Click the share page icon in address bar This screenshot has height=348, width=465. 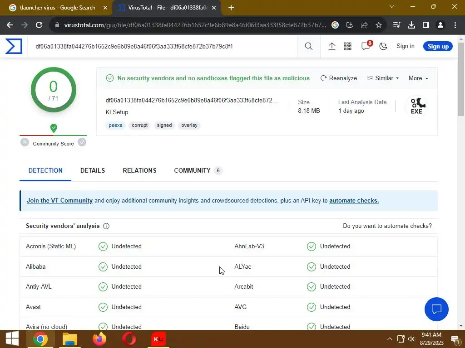click(x=364, y=25)
